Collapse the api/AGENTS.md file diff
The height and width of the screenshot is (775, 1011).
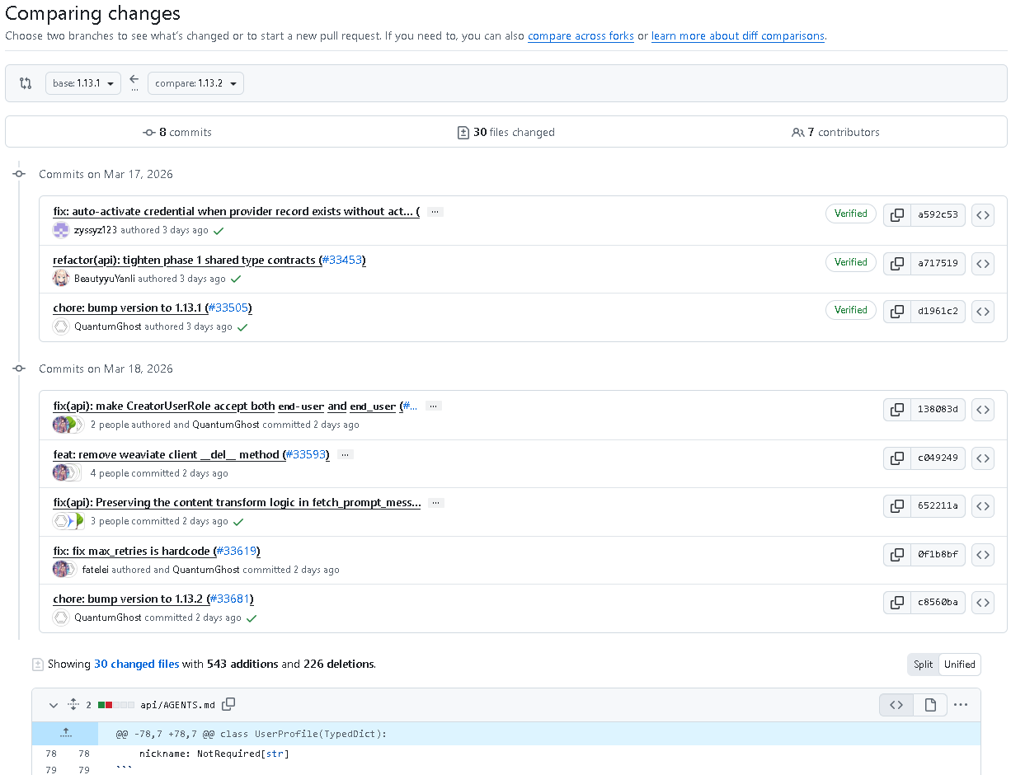[x=54, y=705]
